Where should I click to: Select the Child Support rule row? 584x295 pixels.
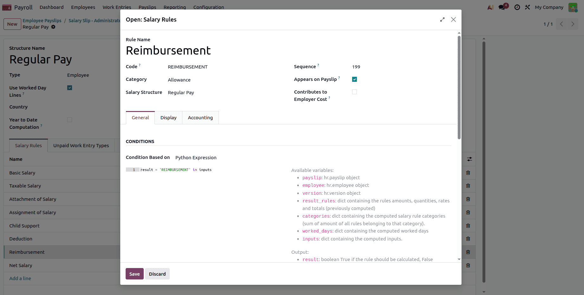tap(62, 226)
